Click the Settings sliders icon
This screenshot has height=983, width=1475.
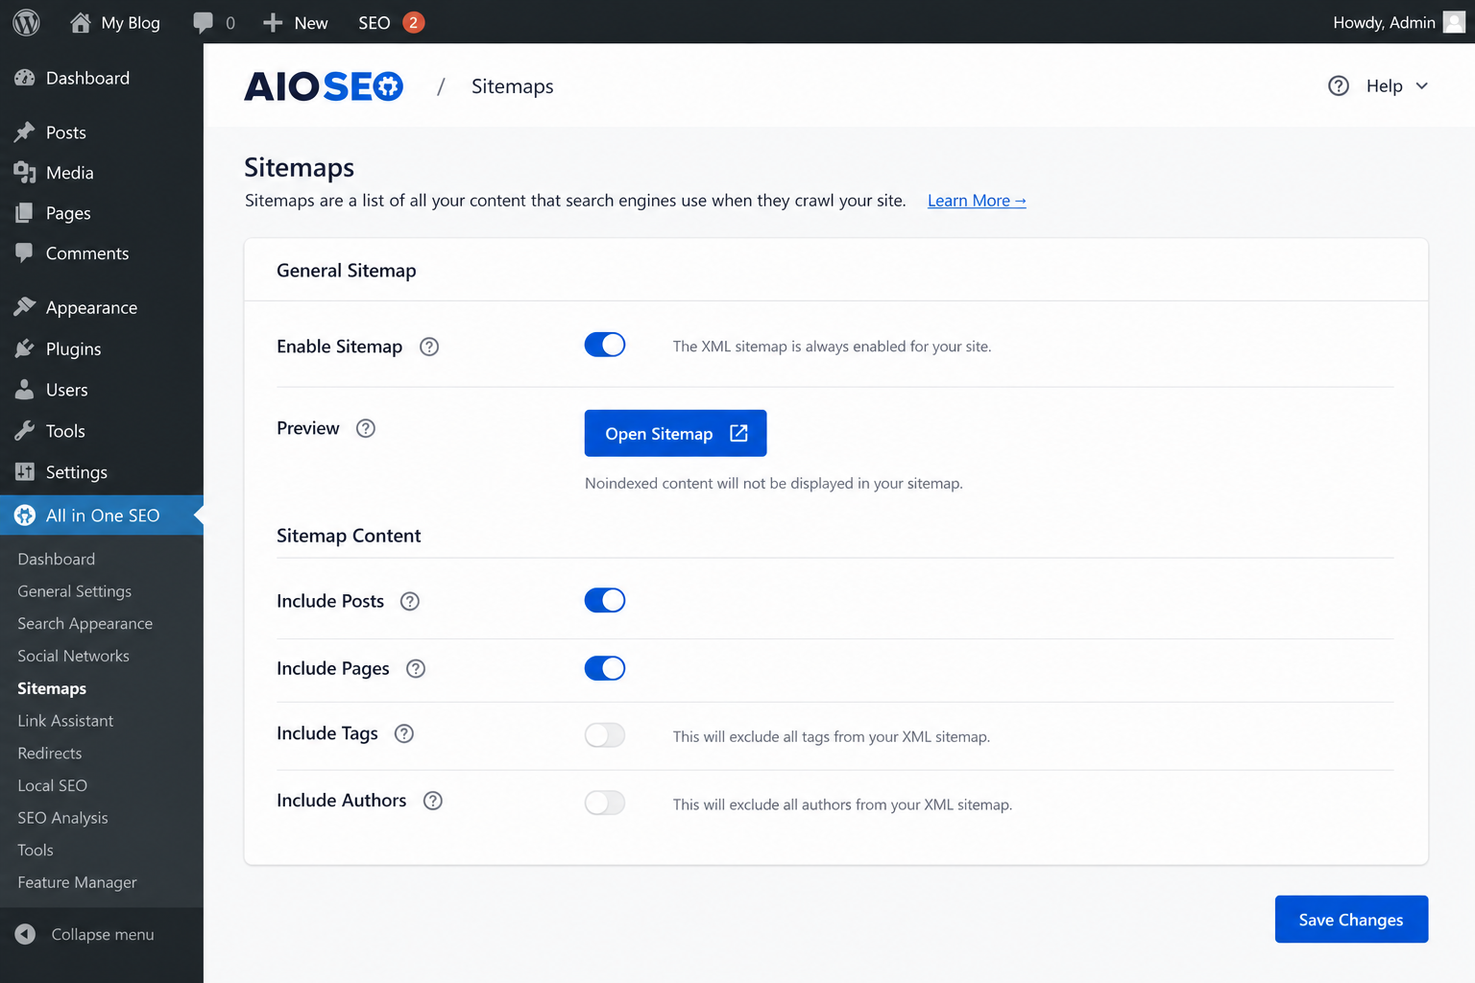[25, 472]
